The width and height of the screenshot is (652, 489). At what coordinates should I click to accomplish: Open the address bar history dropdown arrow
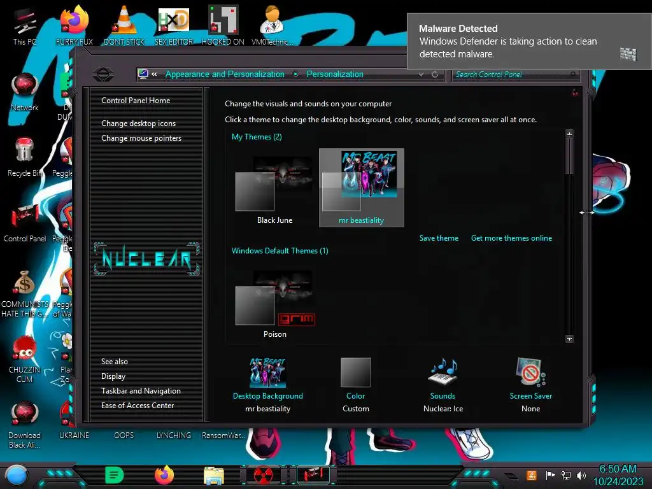click(422, 74)
